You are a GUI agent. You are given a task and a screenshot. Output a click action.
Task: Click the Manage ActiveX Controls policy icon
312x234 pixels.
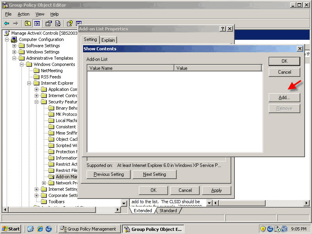click(7, 33)
